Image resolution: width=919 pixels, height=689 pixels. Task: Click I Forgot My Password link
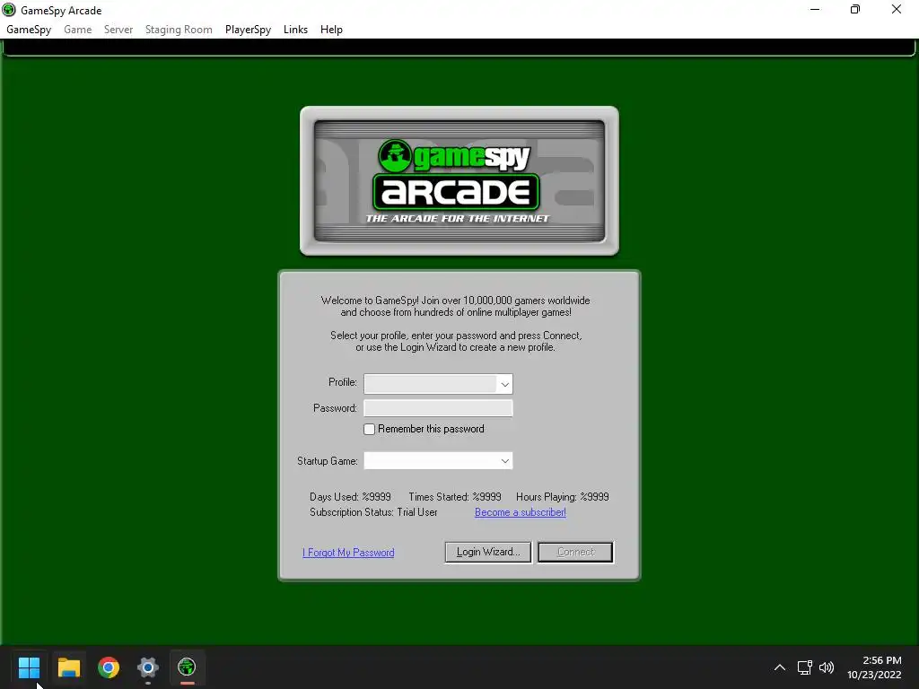pyautogui.click(x=348, y=553)
